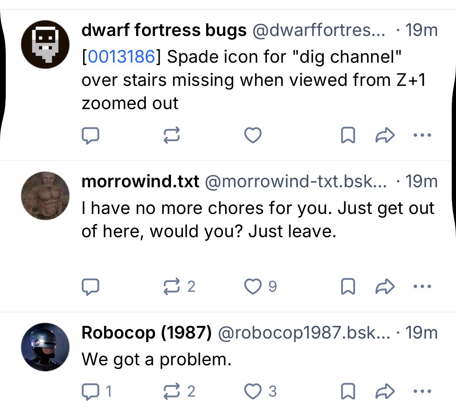Open the morrowind.txt profile name
Image resolution: width=456 pixels, height=409 pixels.
(140, 181)
